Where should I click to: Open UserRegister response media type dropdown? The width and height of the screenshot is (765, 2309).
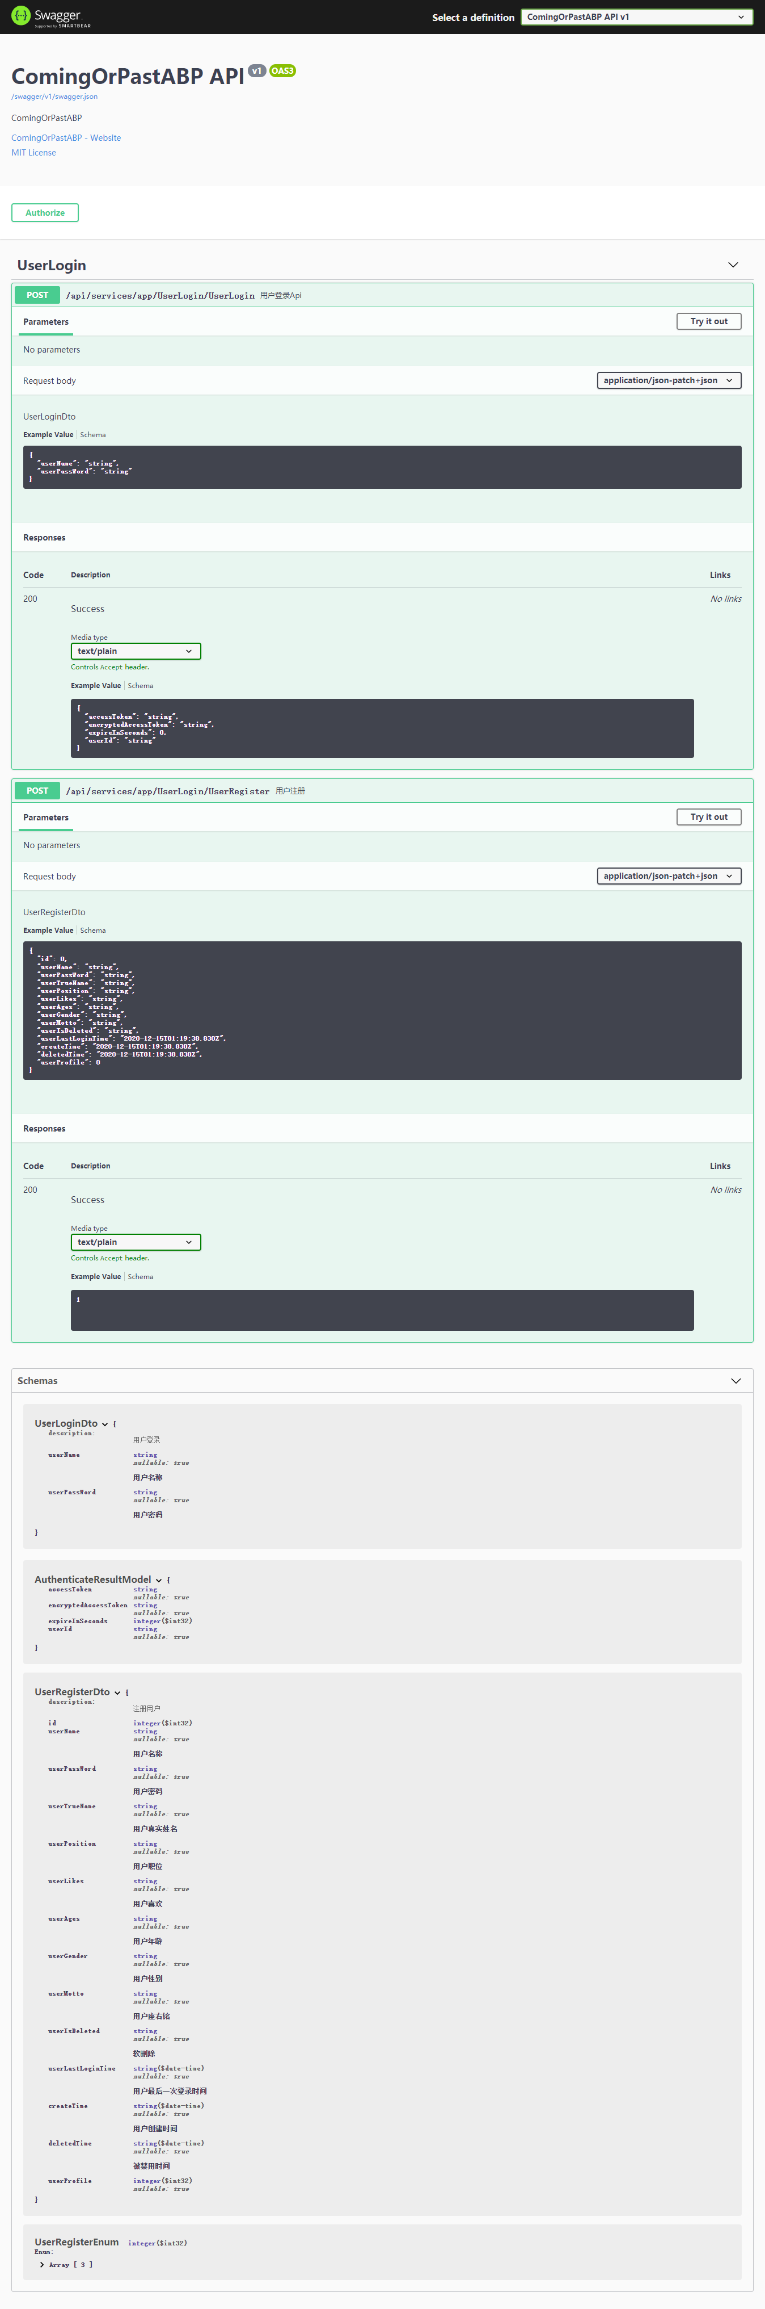[x=136, y=1242]
